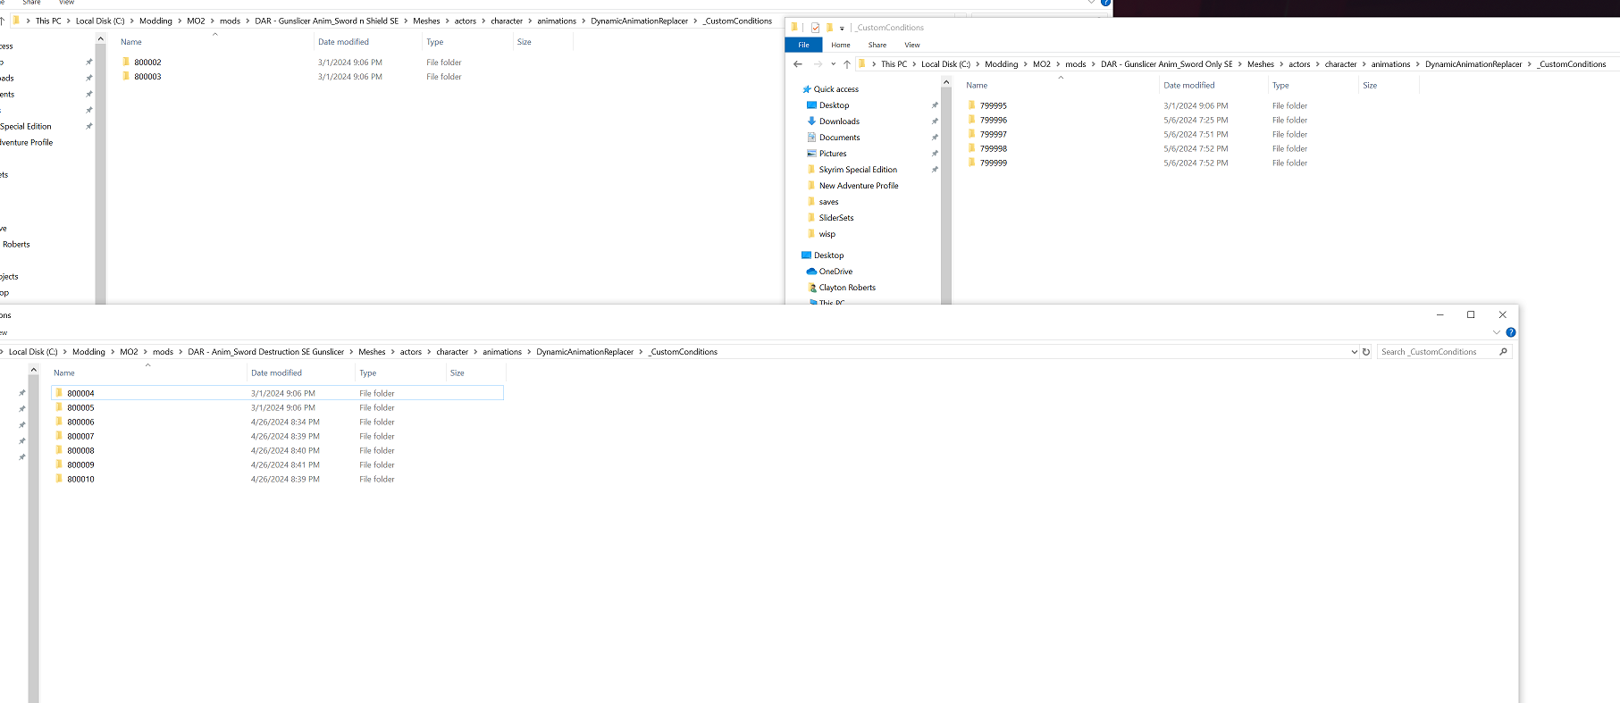Open Pictures in navigation pane
1620x703 pixels.
tap(833, 154)
